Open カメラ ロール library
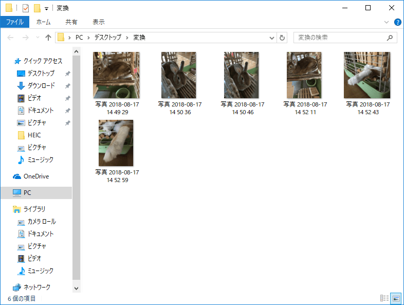Image resolution: width=404 pixels, height=305 pixels. click(x=42, y=222)
